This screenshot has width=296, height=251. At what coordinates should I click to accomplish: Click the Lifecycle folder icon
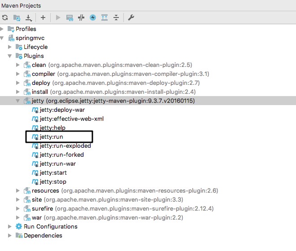click(x=19, y=47)
